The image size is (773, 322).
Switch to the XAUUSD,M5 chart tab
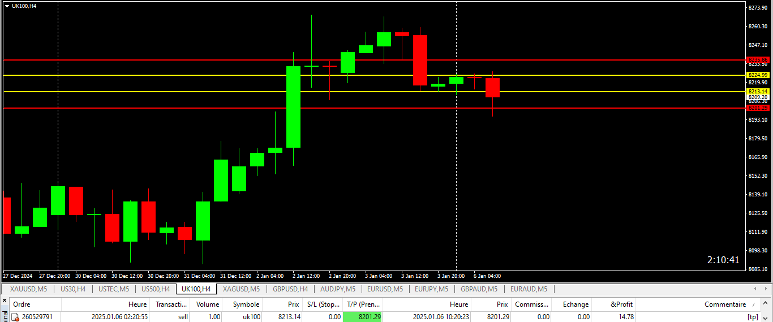28,289
